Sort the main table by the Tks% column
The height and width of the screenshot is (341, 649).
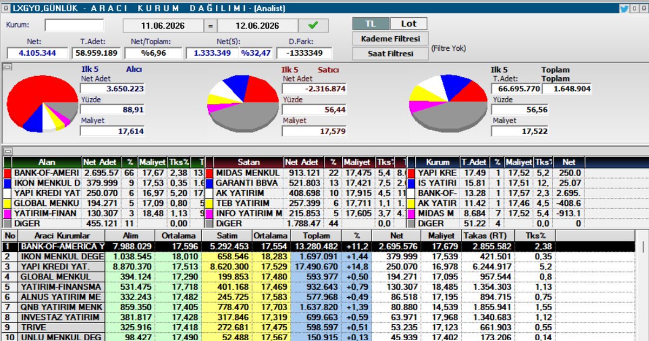pyautogui.click(x=534, y=236)
